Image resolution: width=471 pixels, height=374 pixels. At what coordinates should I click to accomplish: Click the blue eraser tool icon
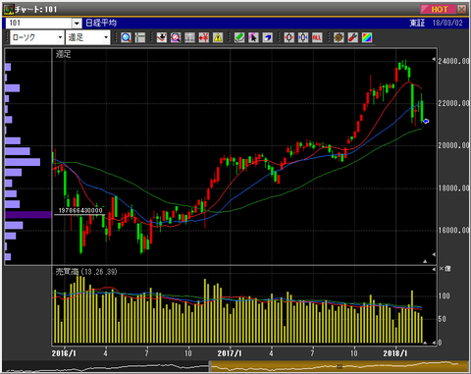click(268, 37)
